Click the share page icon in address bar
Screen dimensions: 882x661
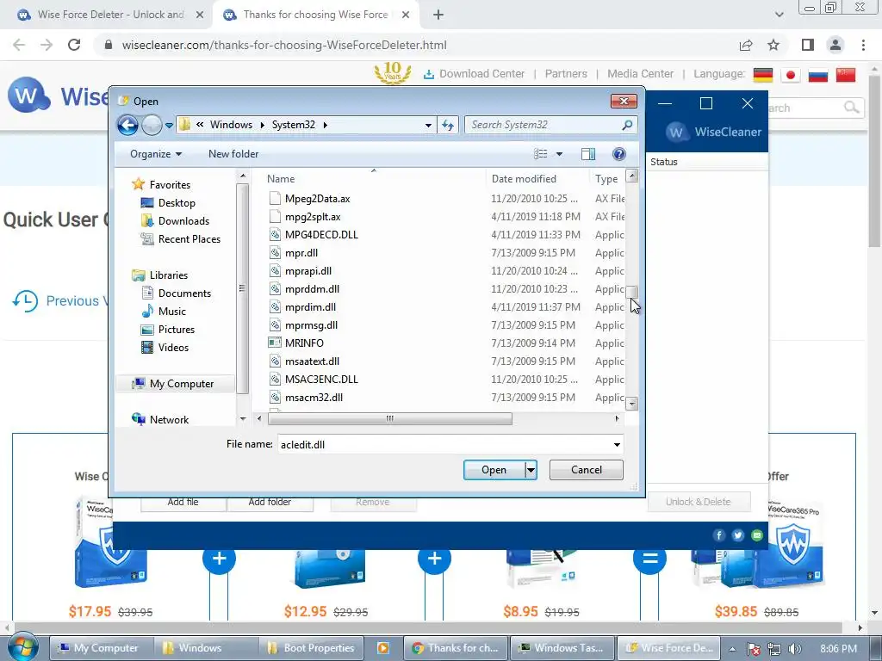[746, 45]
